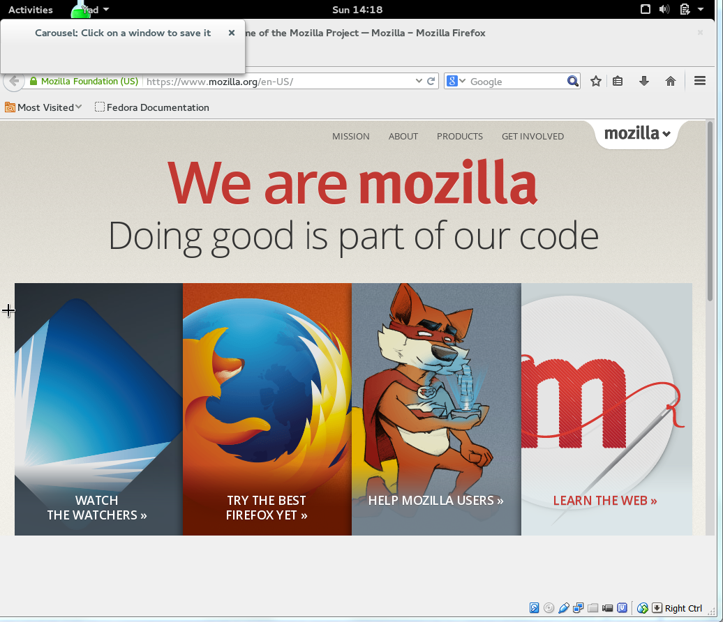
Task: Click the VirtualBox shared folders icon
Action: [x=593, y=608]
